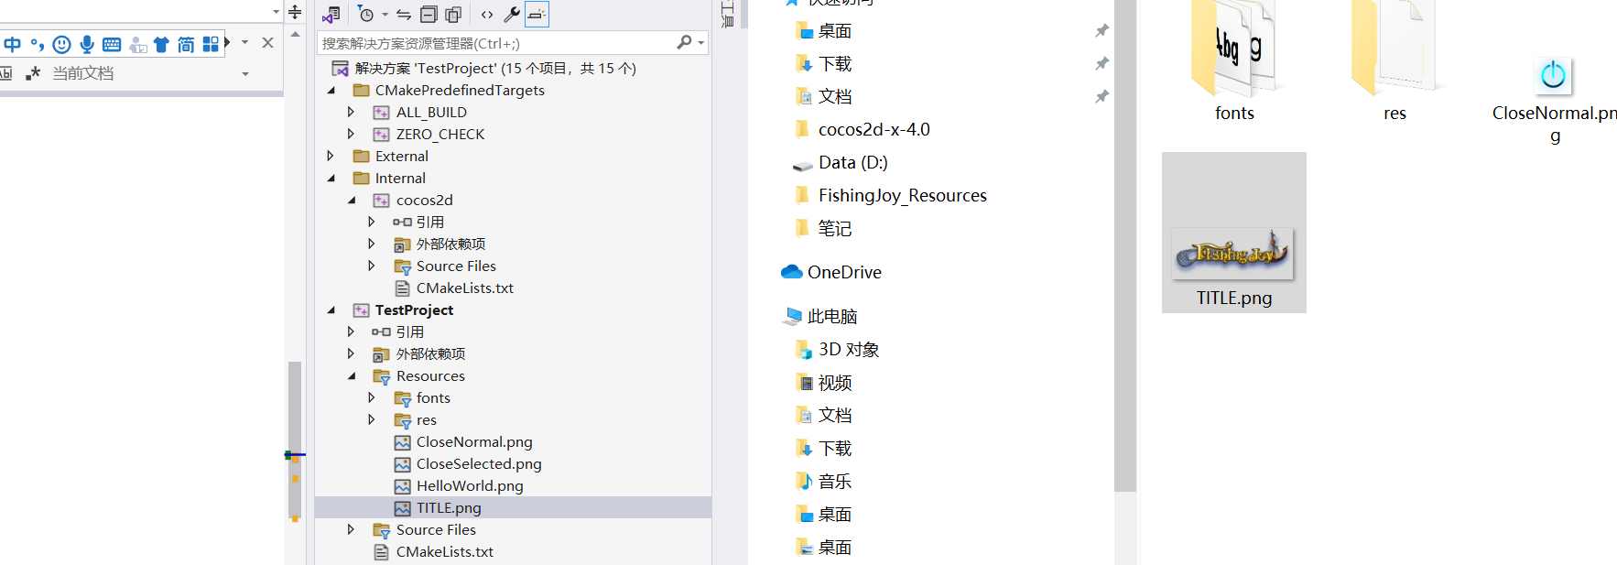Select CMakeLists.txt under cocos2d project
1617x565 pixels.
(x=464, y=288)
